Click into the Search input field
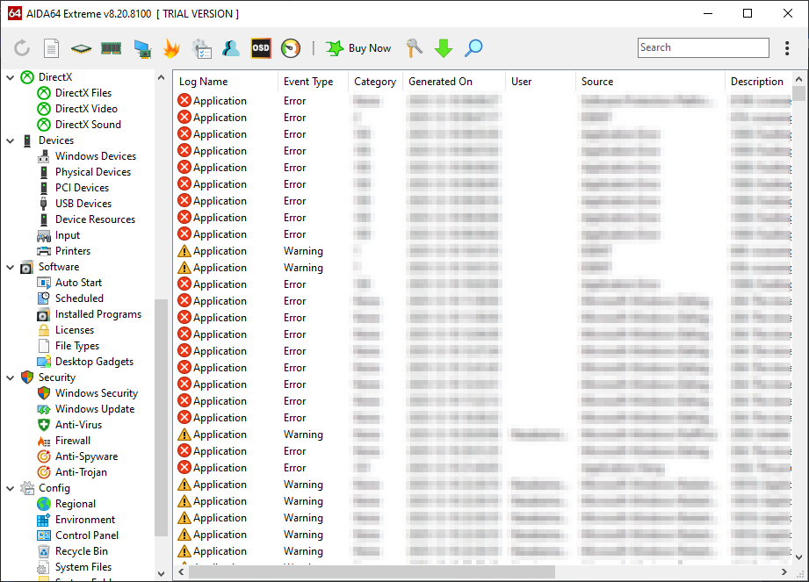 click(703, 48)
